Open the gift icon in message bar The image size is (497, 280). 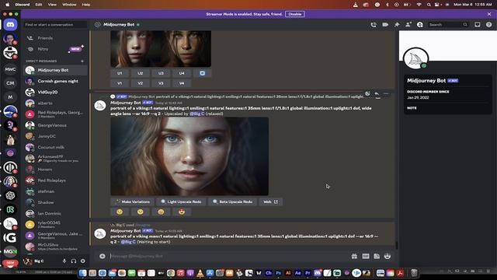click(x=354, y=256)
